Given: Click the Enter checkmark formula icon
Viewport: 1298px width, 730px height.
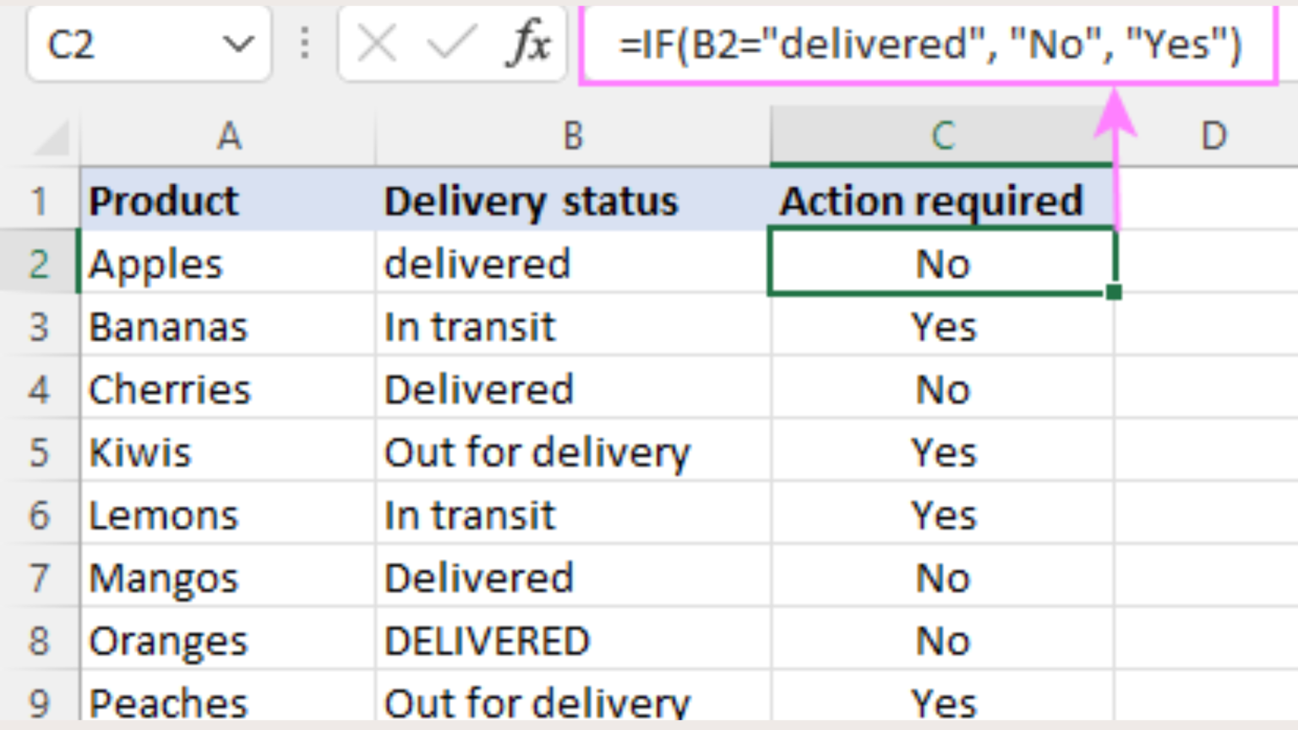Looking at the screenshot, I should point(451,44).
